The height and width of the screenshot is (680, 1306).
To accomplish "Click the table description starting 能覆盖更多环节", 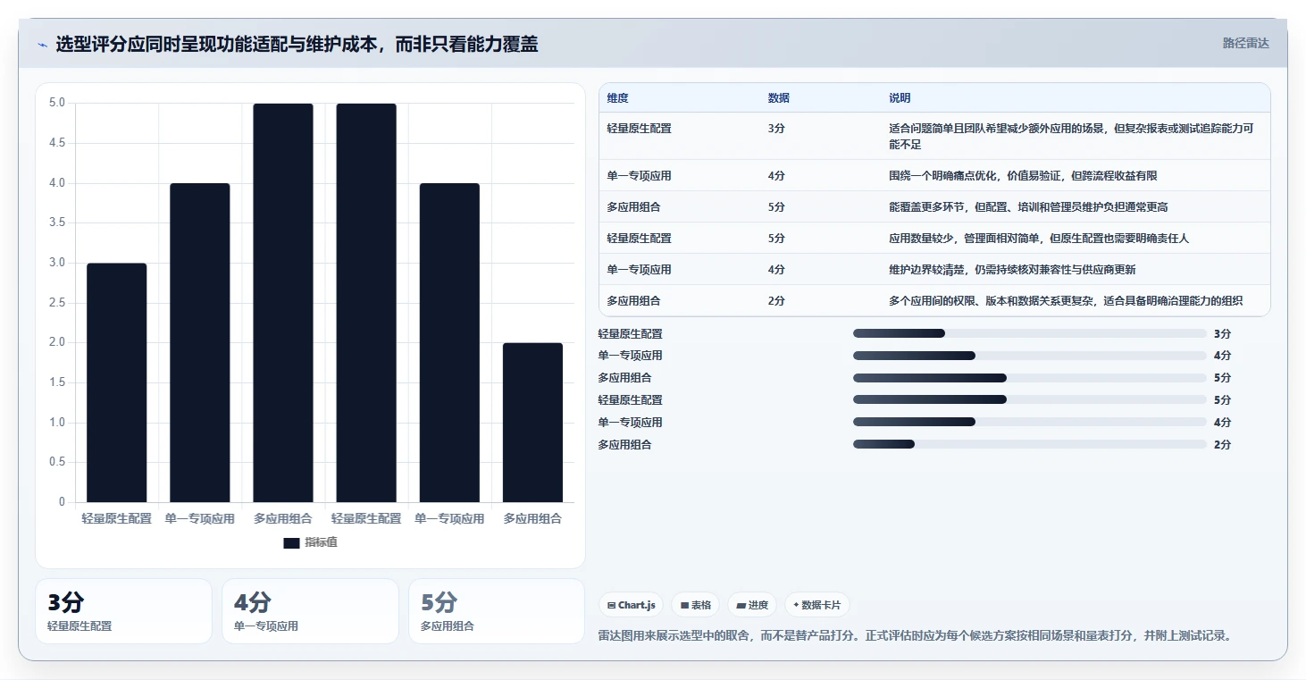I will point(1028,207).
